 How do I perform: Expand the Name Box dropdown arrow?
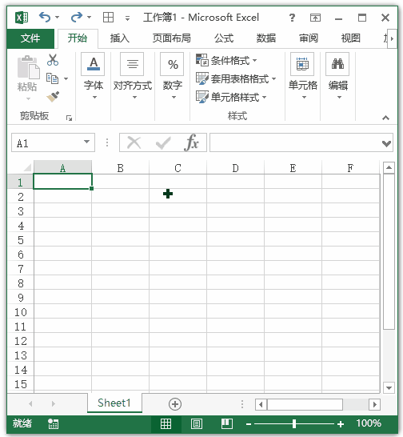click(86, 142)
